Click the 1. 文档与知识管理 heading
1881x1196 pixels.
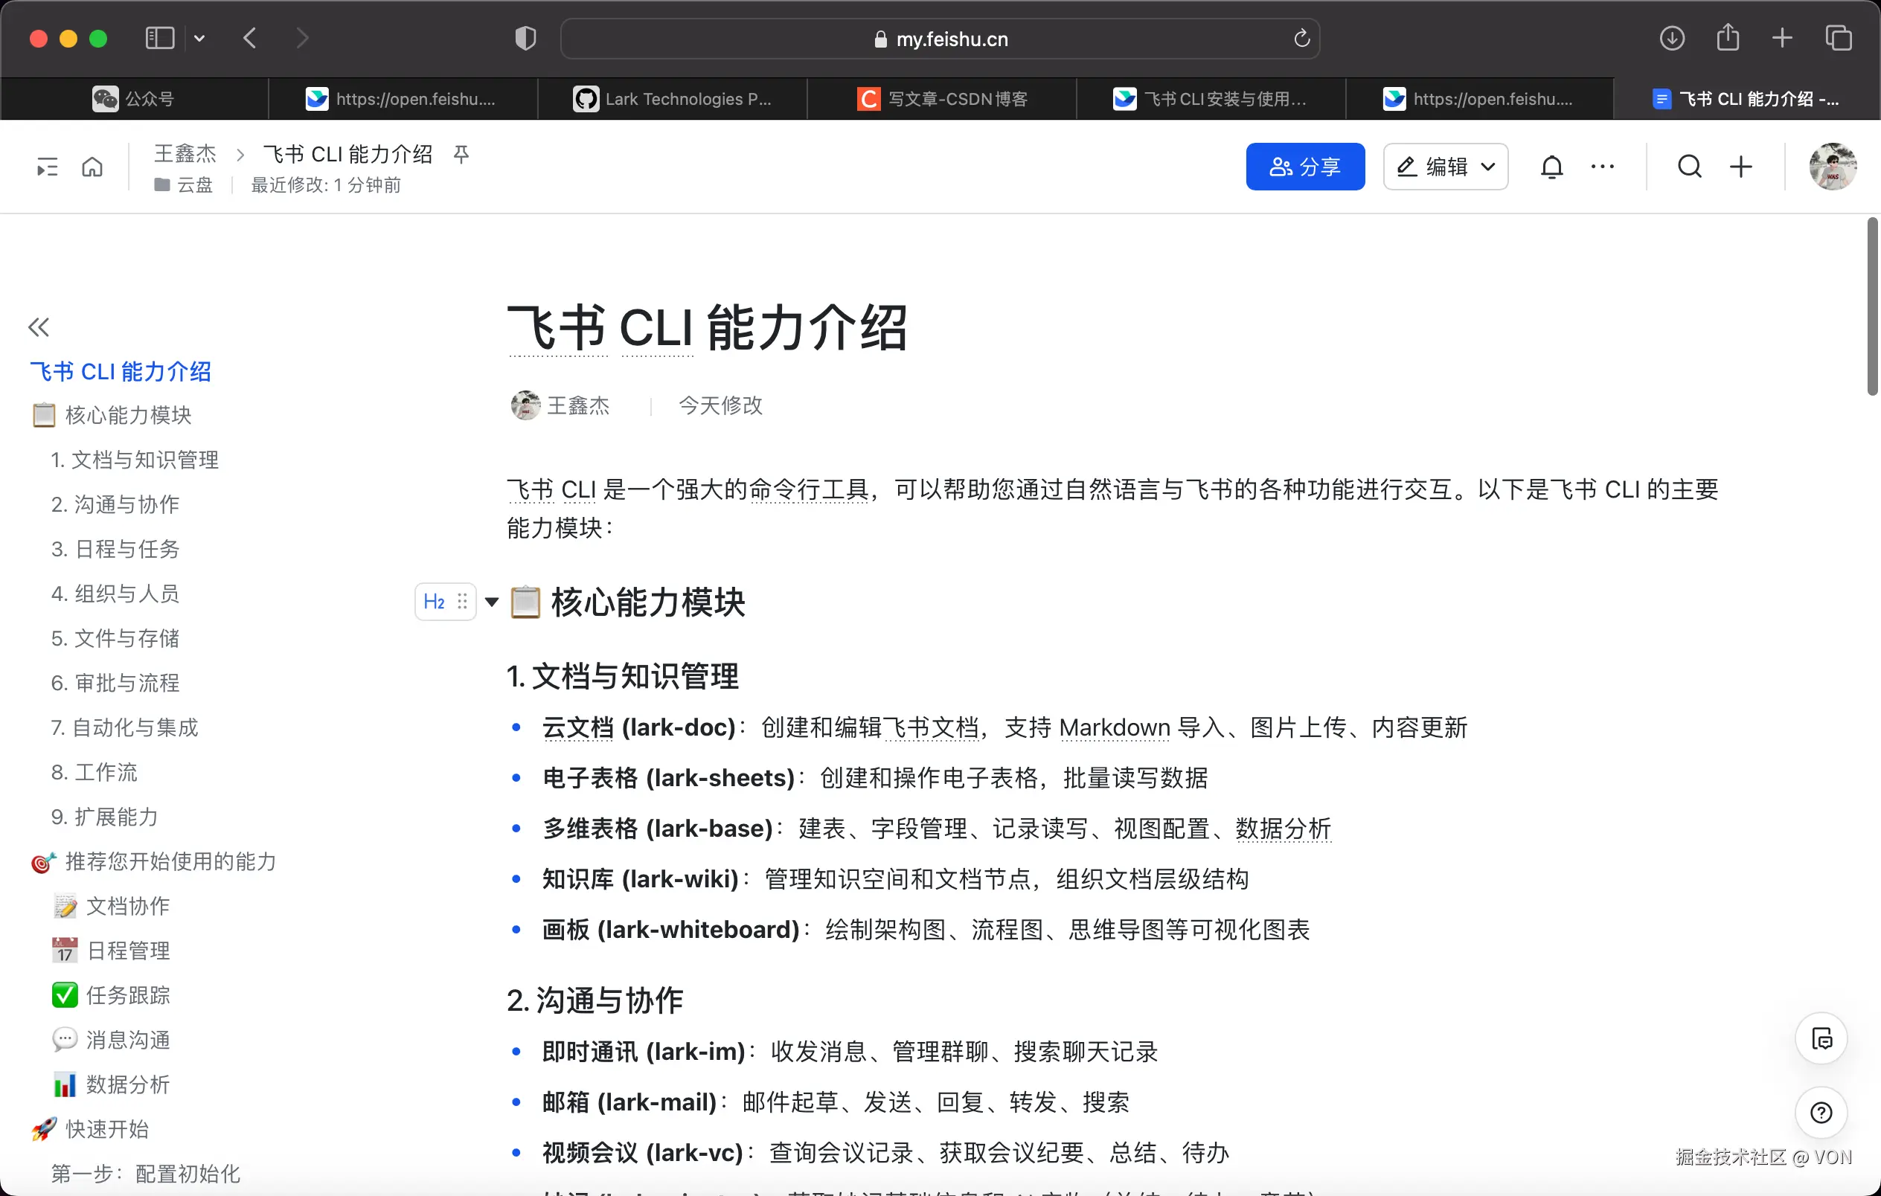click(623, 676)
